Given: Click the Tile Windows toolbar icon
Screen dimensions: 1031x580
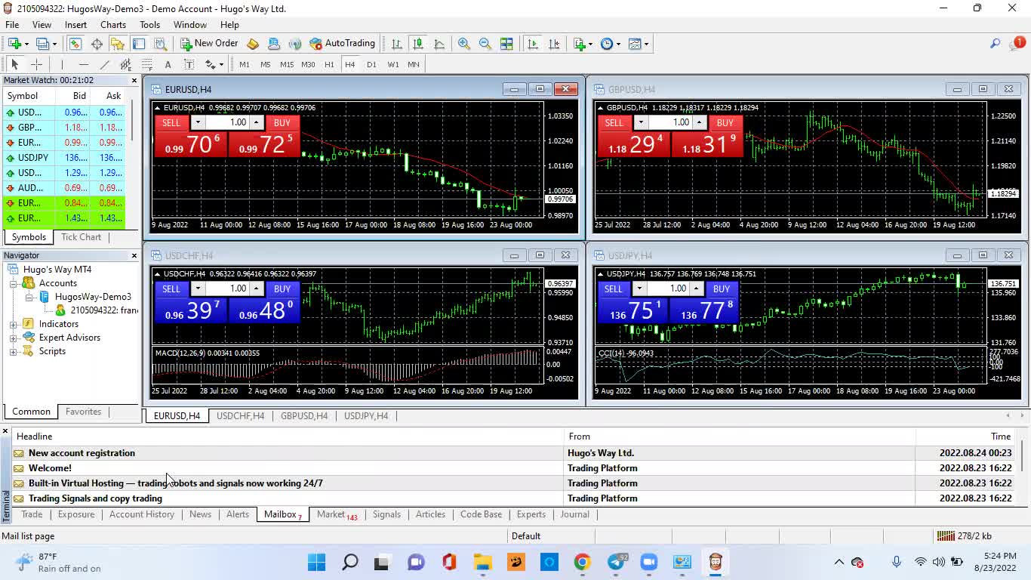Looking at the screenshot, I should (x=506, y=44).
